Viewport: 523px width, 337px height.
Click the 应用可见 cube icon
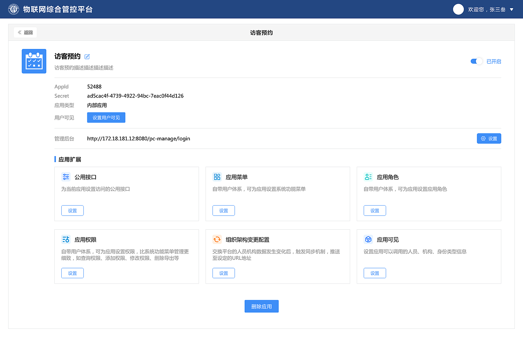(x=368, y=239)
